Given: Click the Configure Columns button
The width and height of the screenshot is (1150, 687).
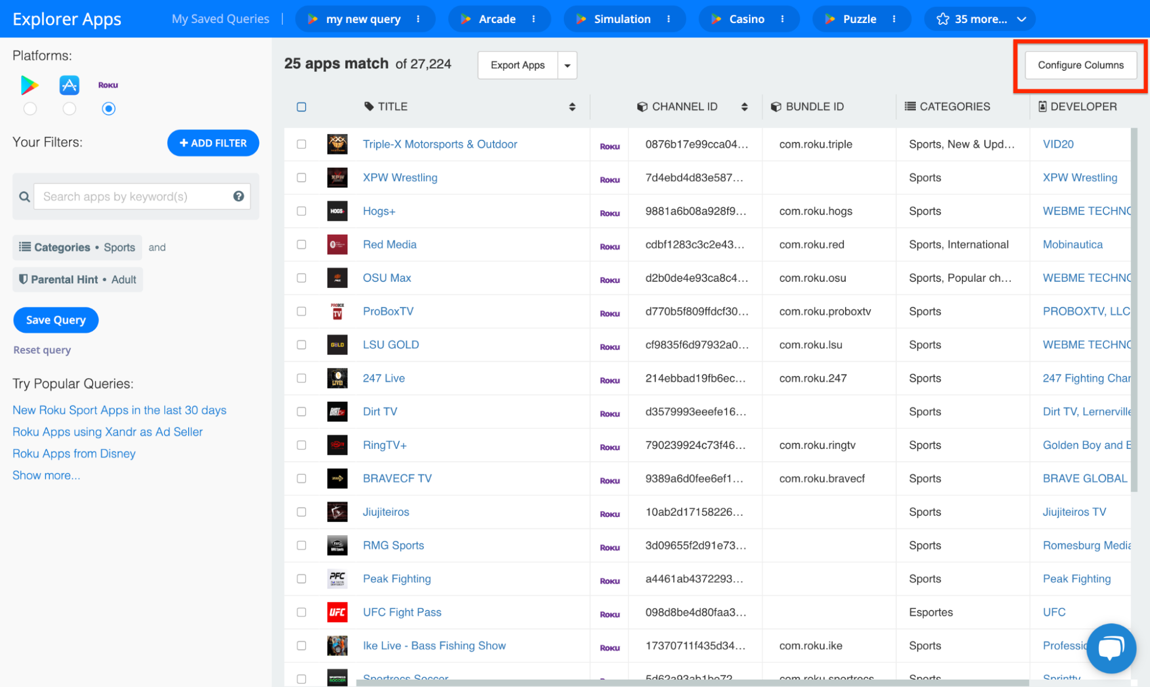Looking at the screenshot, I should (x=1080, y=65).
